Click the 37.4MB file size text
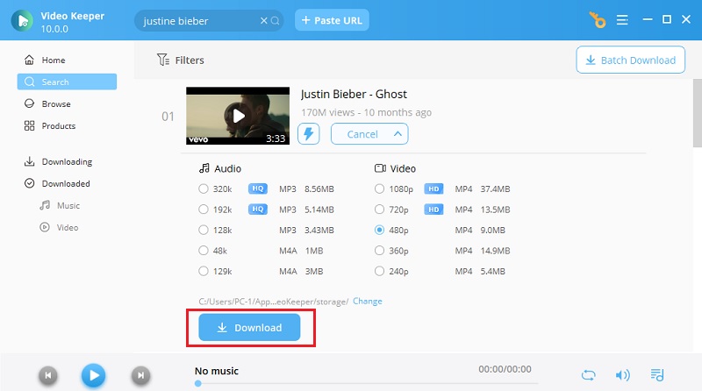 (495, 188)
